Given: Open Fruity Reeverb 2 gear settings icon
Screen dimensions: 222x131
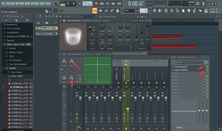Looking at the screenshot, I should coord(64,21).
